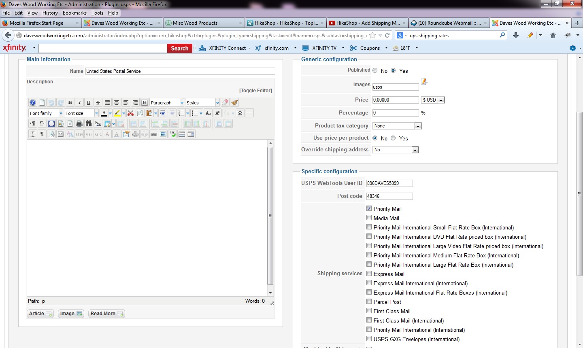Click the paste clipboard icon

[149, 113]
